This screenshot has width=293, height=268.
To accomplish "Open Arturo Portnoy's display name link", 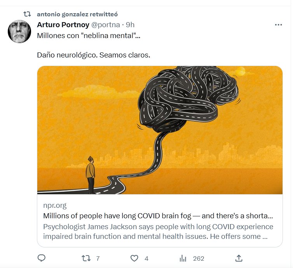I will (x=63, y=24).
